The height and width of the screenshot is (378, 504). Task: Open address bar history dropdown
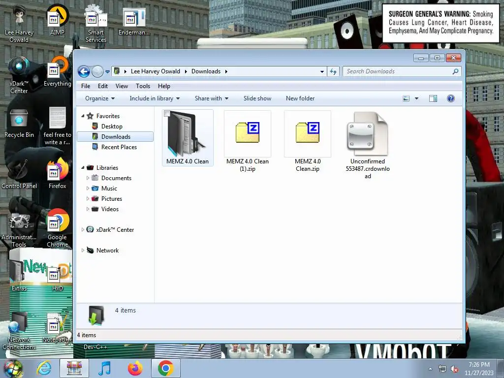[x=322, y=72]
